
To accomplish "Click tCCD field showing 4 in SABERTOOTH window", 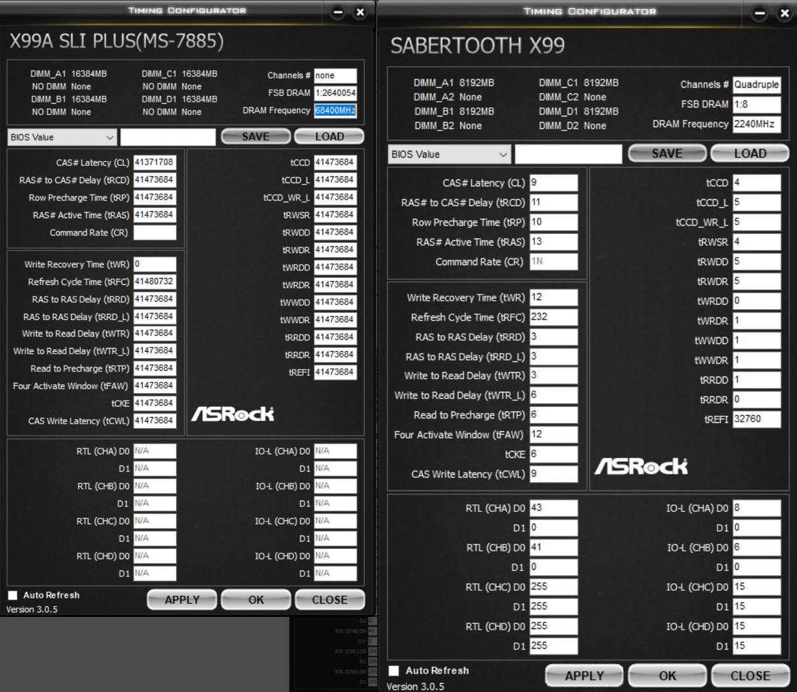I will (x=756, y=183).
